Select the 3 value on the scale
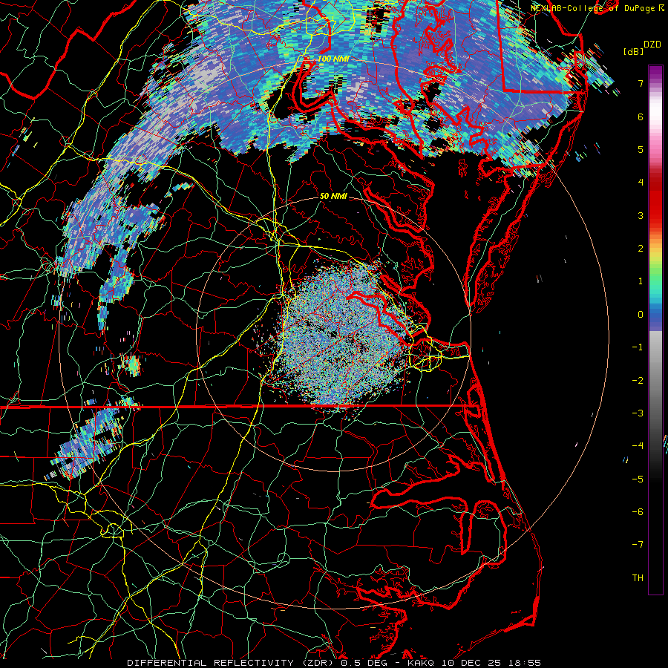This screenshot has height=668, width=668. tap(641, 215)
